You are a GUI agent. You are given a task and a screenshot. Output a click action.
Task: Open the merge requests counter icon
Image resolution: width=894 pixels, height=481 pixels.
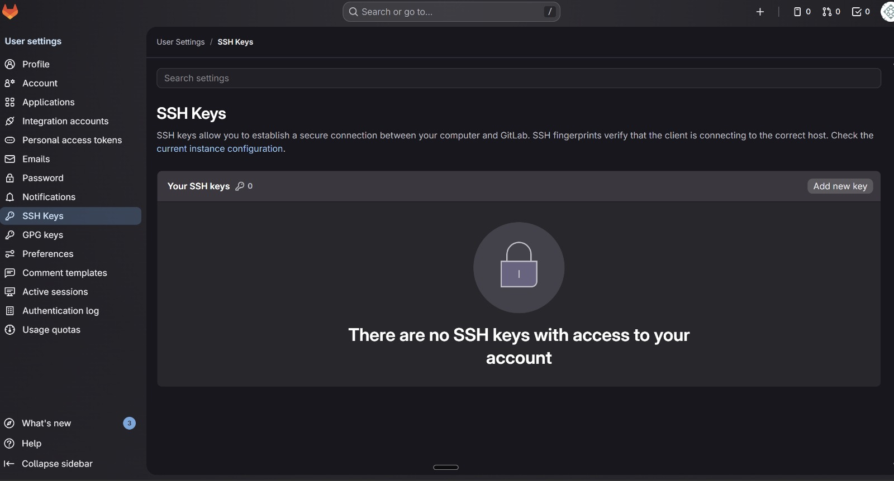click(831, 12)
